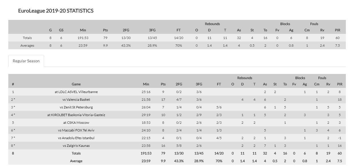This screenshot has height=167, width=349.
Task: Open the at LDLC ASVEL Villeurbanne game
Action: [x=76, y=92]
